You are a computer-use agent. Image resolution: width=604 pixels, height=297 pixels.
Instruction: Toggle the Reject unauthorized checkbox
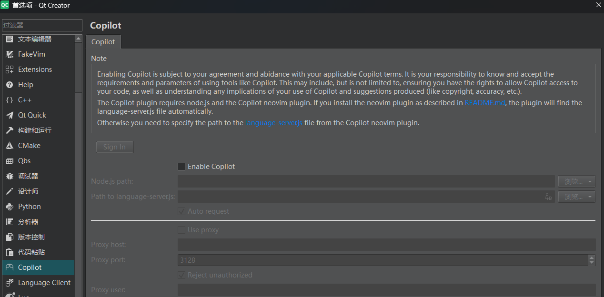click(181, 275)
